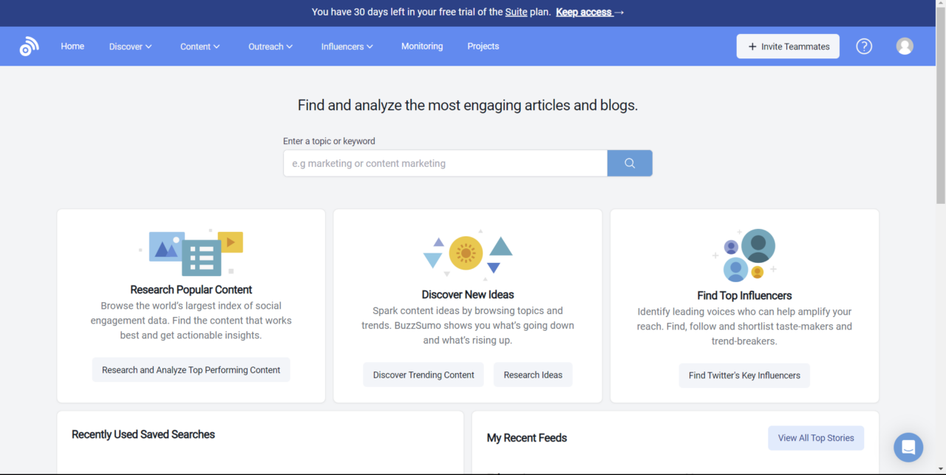
Task: Open the chat support bubble
Action: click(908, 447)
